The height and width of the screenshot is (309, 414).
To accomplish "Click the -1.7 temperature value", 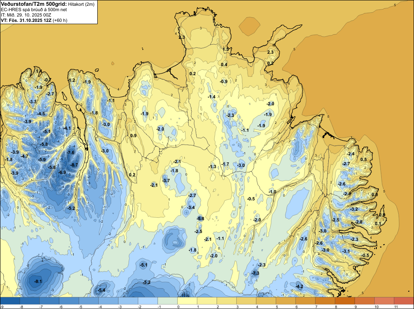I will [x=225, y=164].
